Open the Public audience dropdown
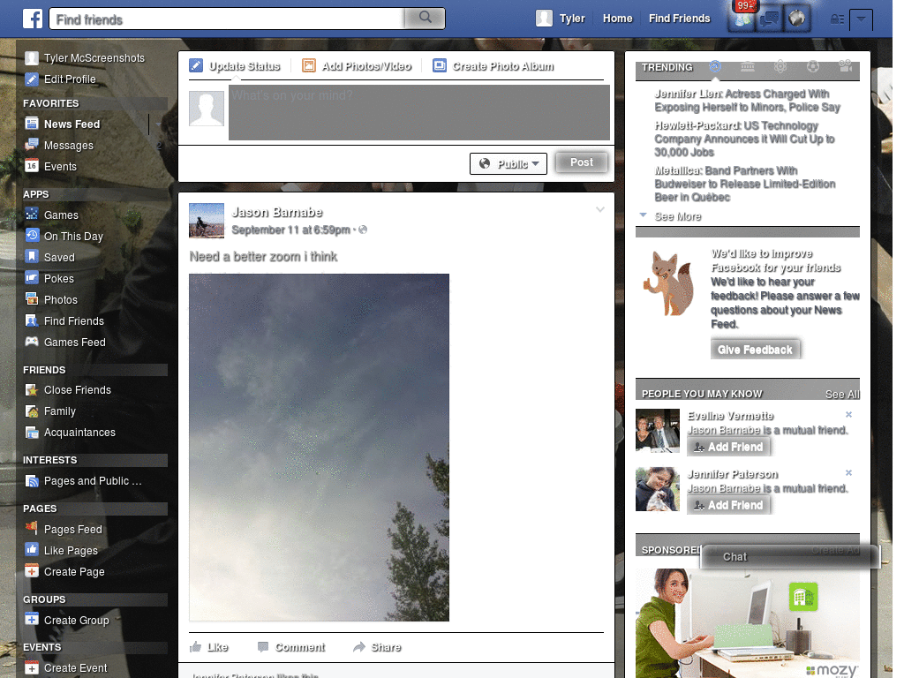The image size is (904, 678). (508, 163)
